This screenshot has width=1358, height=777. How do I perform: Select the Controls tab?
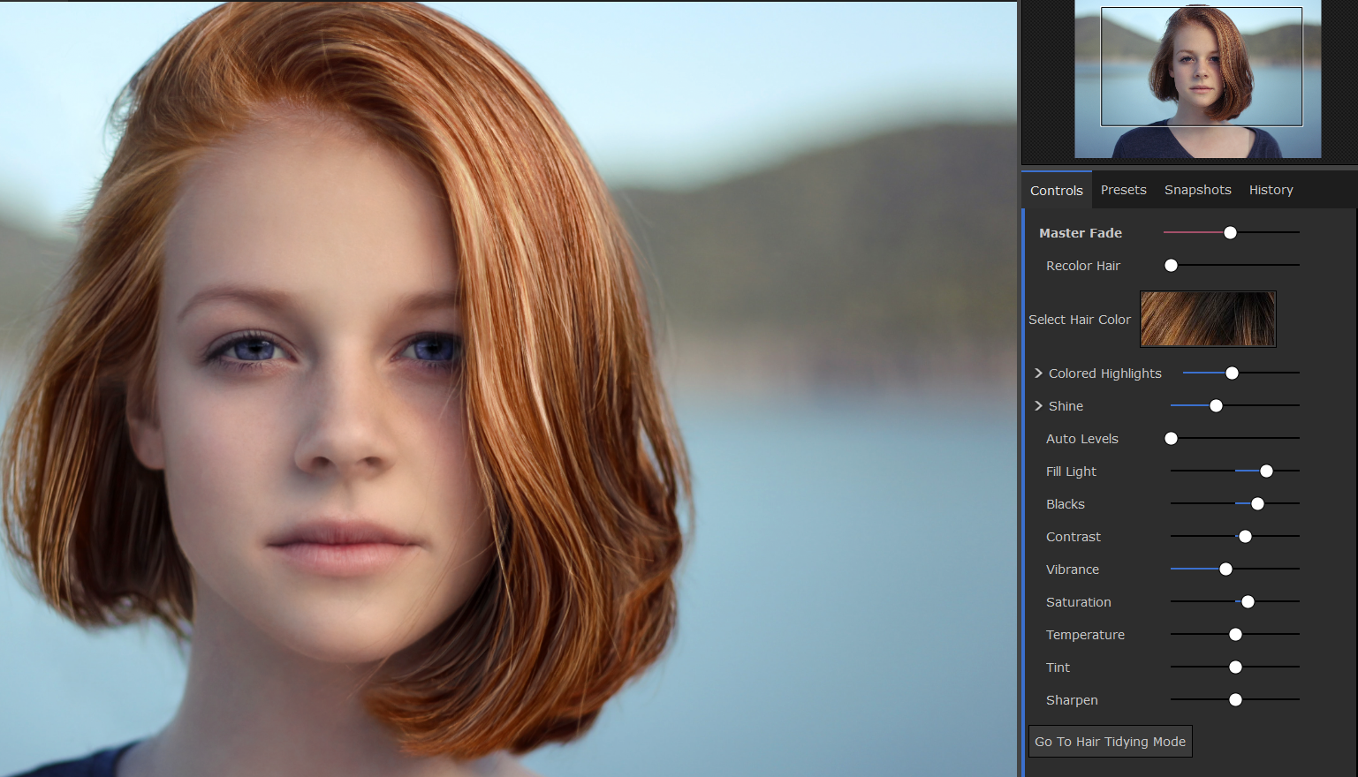[x=1056, y=189]
